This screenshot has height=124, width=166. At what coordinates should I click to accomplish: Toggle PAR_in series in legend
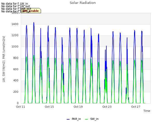pos(74,119)
